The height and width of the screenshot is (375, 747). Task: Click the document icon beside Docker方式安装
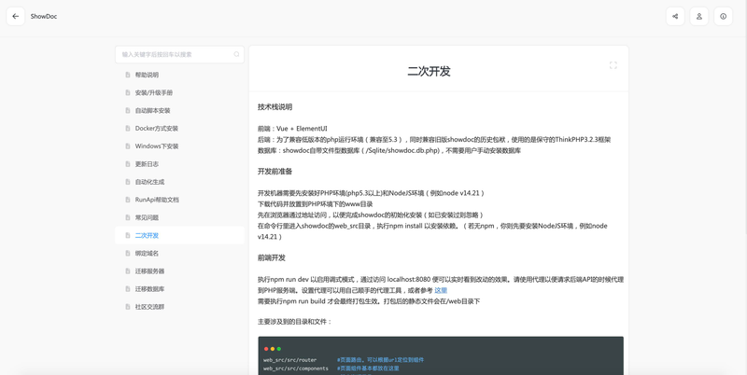pyautogui.click(x=128, y=128)
